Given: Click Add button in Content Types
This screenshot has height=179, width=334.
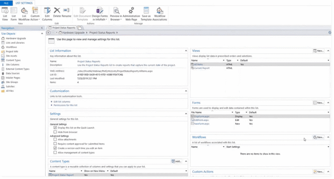Looking at the screenshot, I should (x=177, y=161).
